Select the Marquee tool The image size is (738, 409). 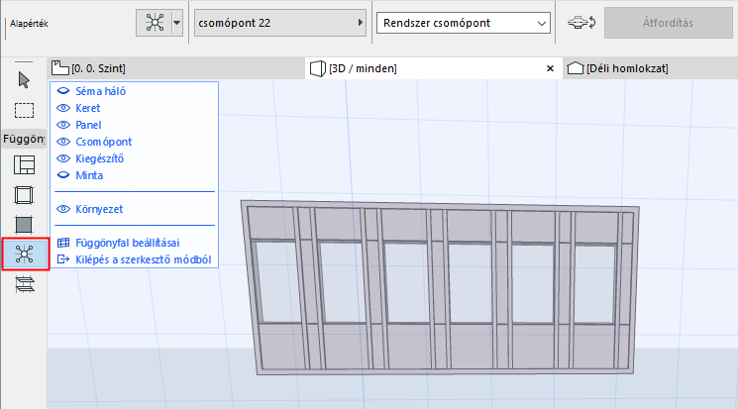tap(24, 111)
